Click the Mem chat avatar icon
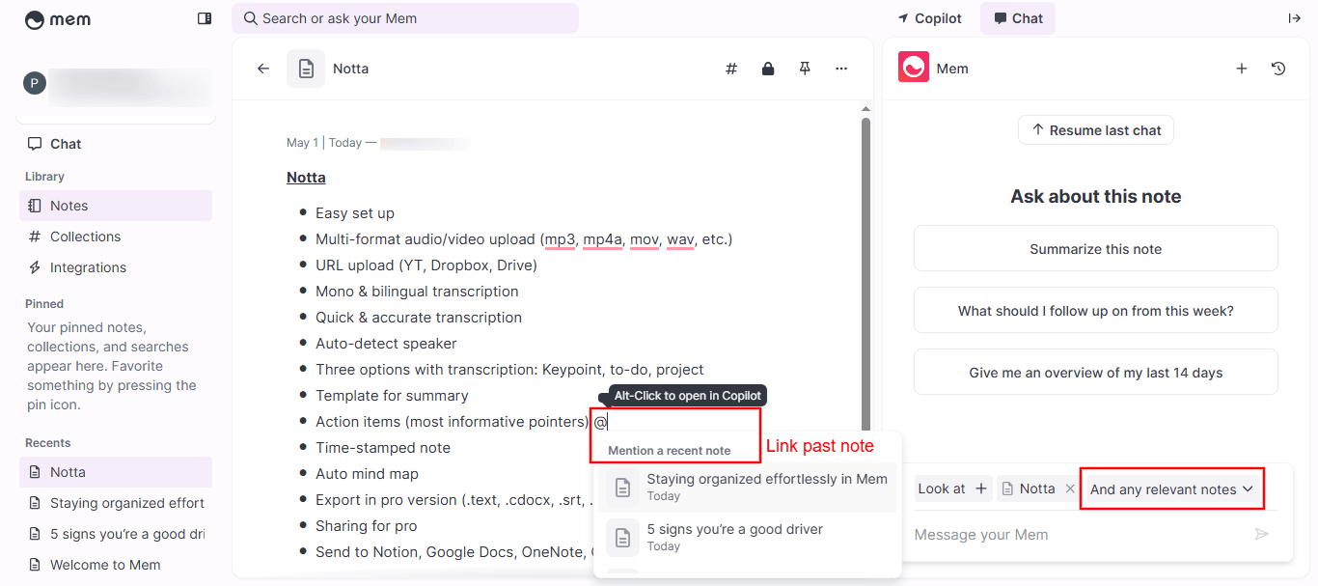1318x586 pixels. (x=914, y=68)
